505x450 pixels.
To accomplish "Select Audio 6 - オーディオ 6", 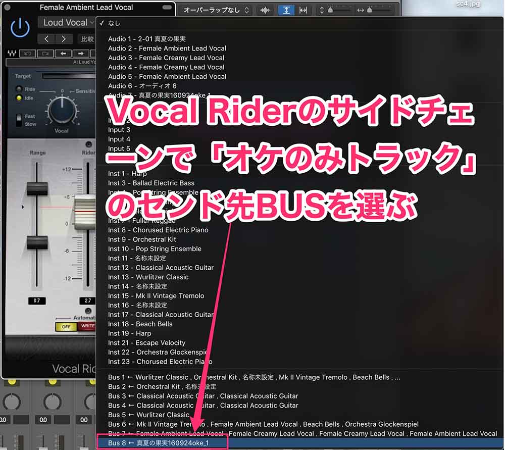I will click(x=299, y=86).
